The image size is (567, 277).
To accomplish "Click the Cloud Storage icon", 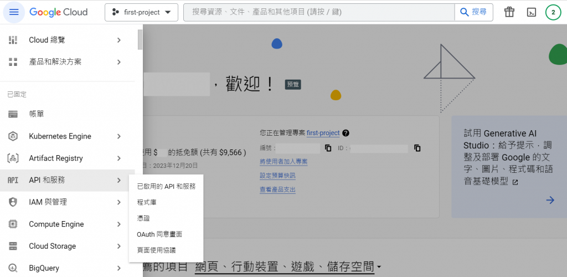I will (13, 247).
